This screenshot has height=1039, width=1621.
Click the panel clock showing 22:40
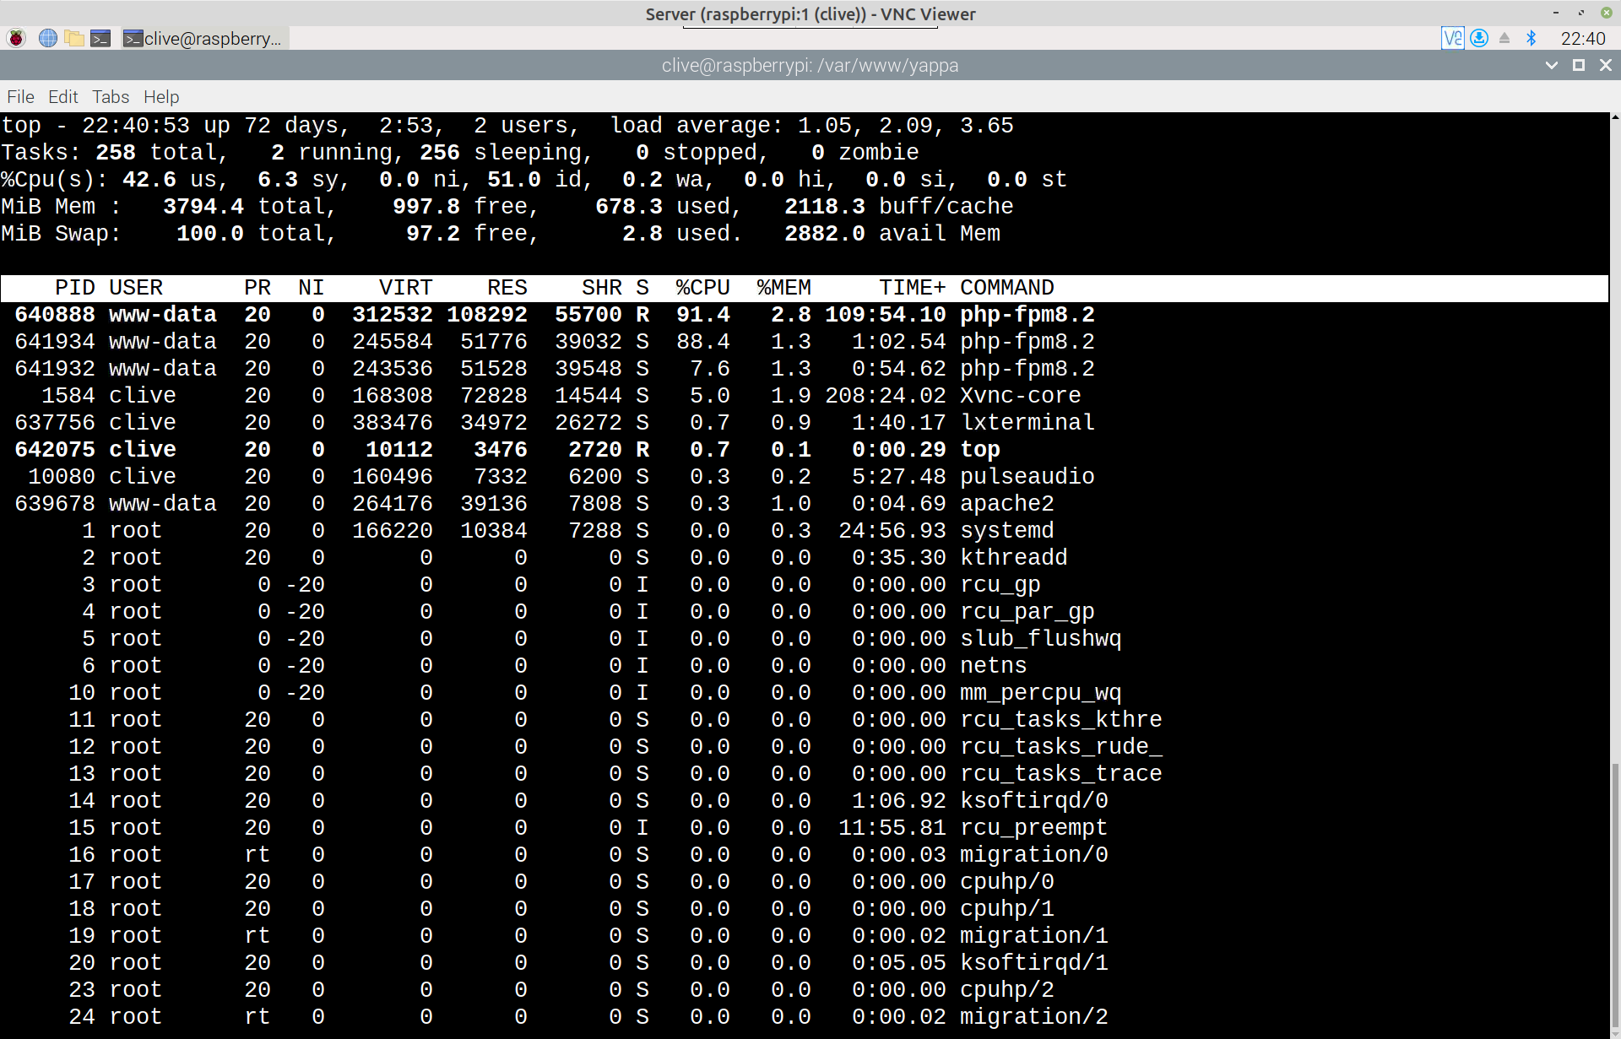point(1582,38)
